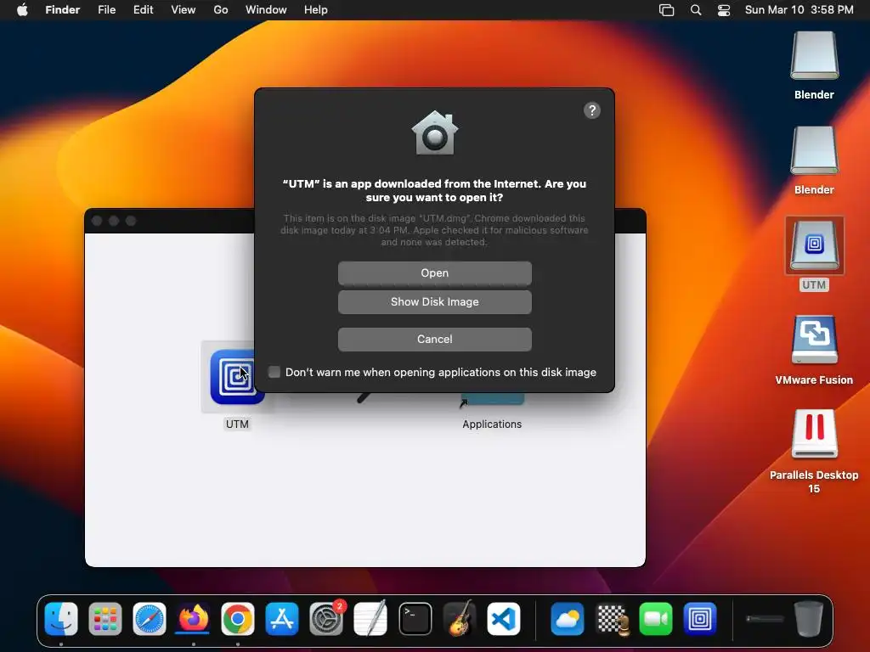Open System Settings from the Dock
The height and width of the screenshot is (652, 870).
326,619
